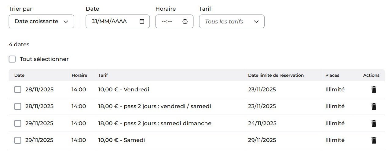Click the Tarif column header
Viewport: 392px width, 159px height.
[x=103, y=75]
